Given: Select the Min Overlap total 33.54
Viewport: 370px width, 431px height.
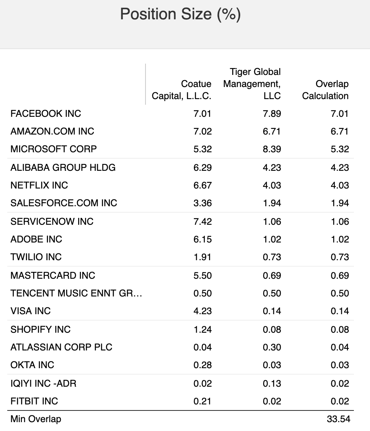Looking at the screenshot, I should pos(339,419).
